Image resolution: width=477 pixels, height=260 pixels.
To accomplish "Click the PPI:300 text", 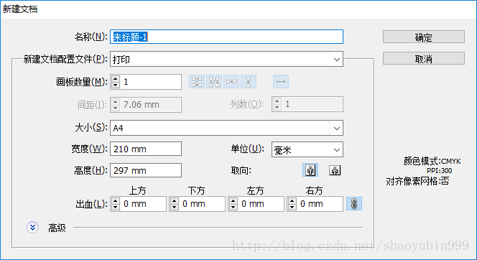I will [x=439, y=171].
